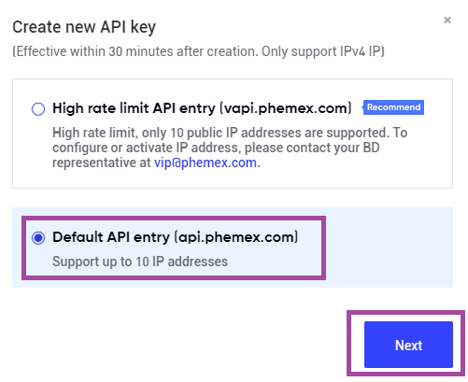The height and width of the screenshot is (382, 468).
Task: Click the "High rate limit API entry" label
Action: tap(134, 108)
